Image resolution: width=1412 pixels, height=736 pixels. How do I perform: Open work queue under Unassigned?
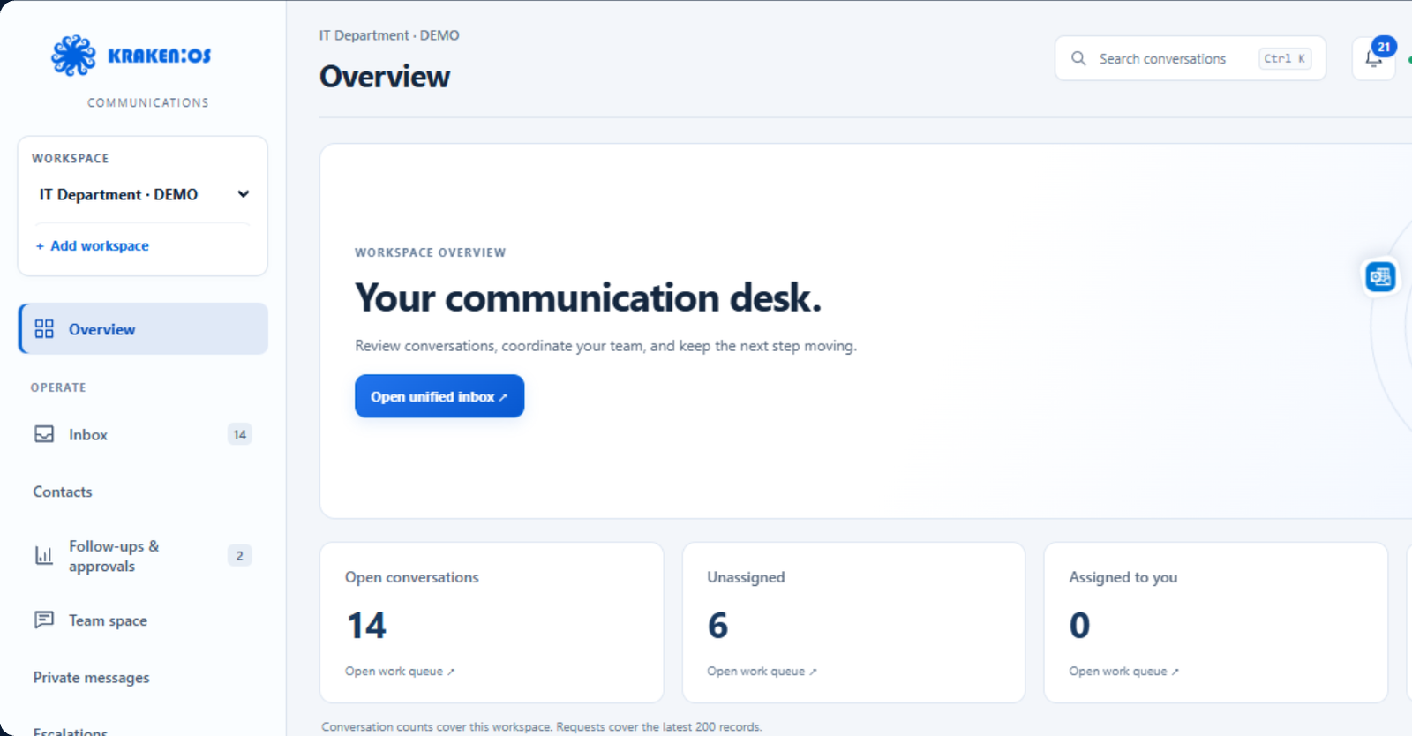point(762,672)
